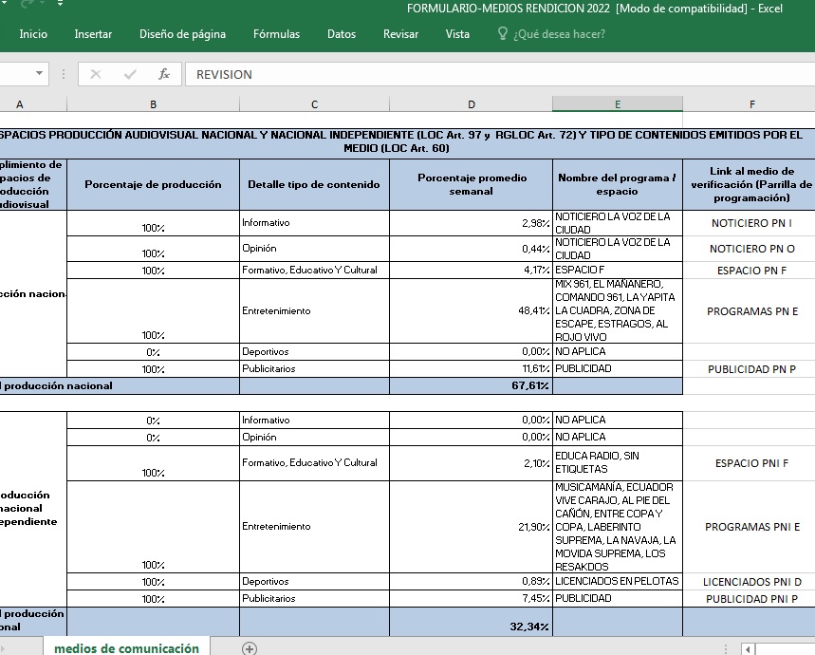Screen dimensions: 815x655
Task: Open the Inicio ribbon tab
Action: click(x=33, y=34)
